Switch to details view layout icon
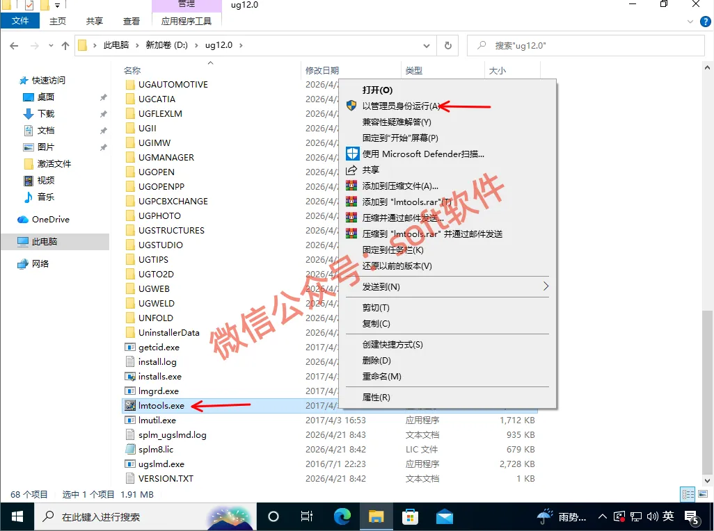This screenshot has height=531, width=714. click(x=688, y=494)
